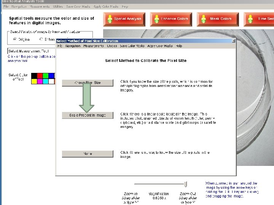274x205 pixels.
Task: Click the figure icon on Spatial Analysis
Action: coord(110,19)
